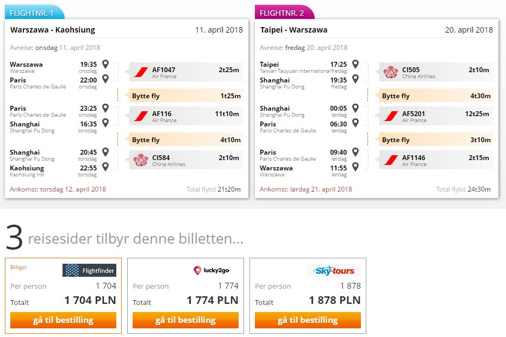Click Flightfinder's 'gå til bestilling' button
The width and height of the screenshot is (506, 337).
(63, 320)
